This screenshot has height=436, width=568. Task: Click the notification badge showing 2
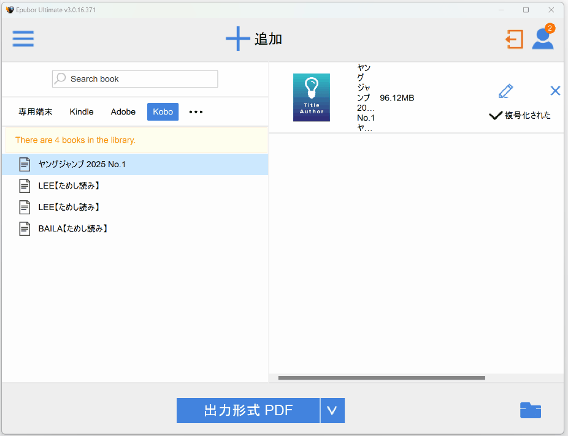(x=550, y=28)
